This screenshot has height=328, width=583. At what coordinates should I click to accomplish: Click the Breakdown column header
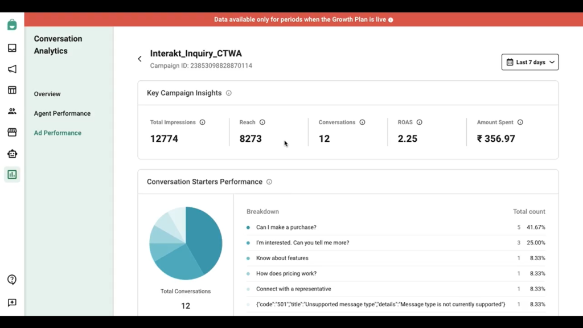(x=262, y=212)
